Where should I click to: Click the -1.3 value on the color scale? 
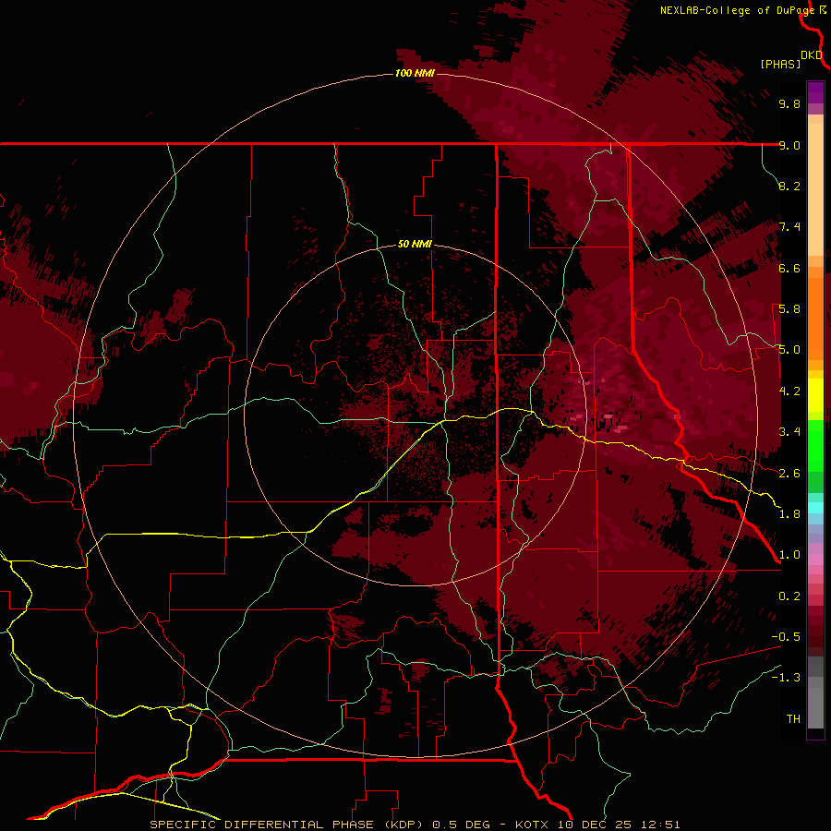[786, 678]
